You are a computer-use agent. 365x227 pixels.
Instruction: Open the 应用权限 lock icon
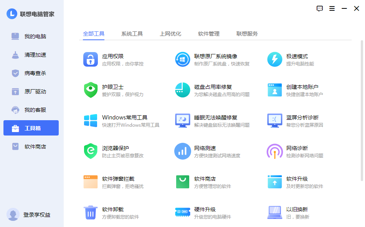click(x=91, y=59)
